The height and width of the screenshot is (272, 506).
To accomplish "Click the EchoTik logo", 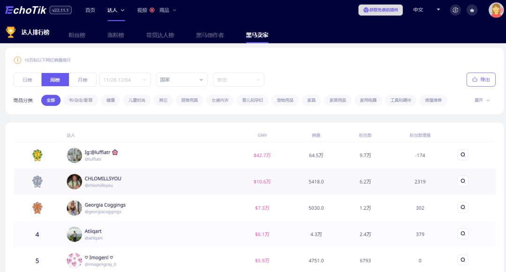I will click(26, 10).
